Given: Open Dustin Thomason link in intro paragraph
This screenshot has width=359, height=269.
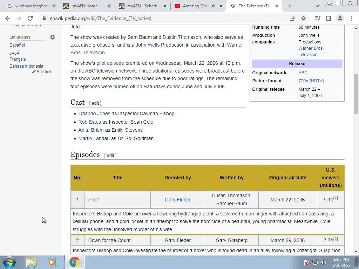Looking at the screenshot, I should point(182,37).
